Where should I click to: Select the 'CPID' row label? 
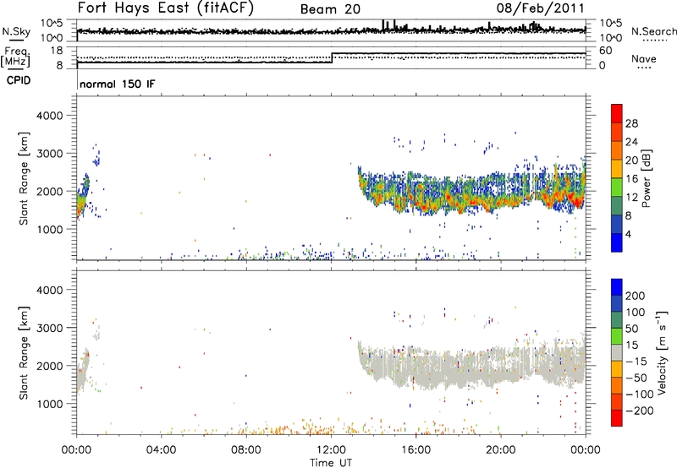(19, 80)
